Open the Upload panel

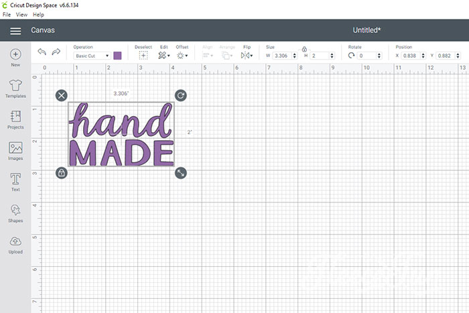coord(15,245)
